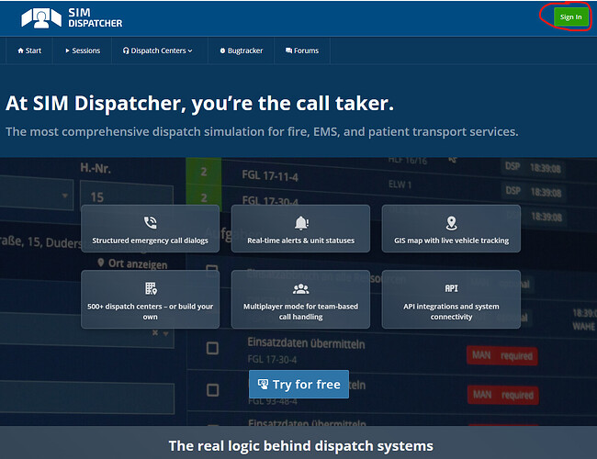Open the Start page from navigation
Viewport: 597px width, 459px height.
click(x=28, y=50)
